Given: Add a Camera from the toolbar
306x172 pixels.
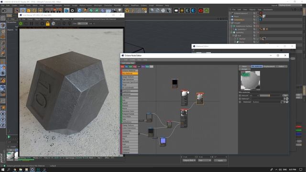Looking at the screenshot, I should pos(114,11).
